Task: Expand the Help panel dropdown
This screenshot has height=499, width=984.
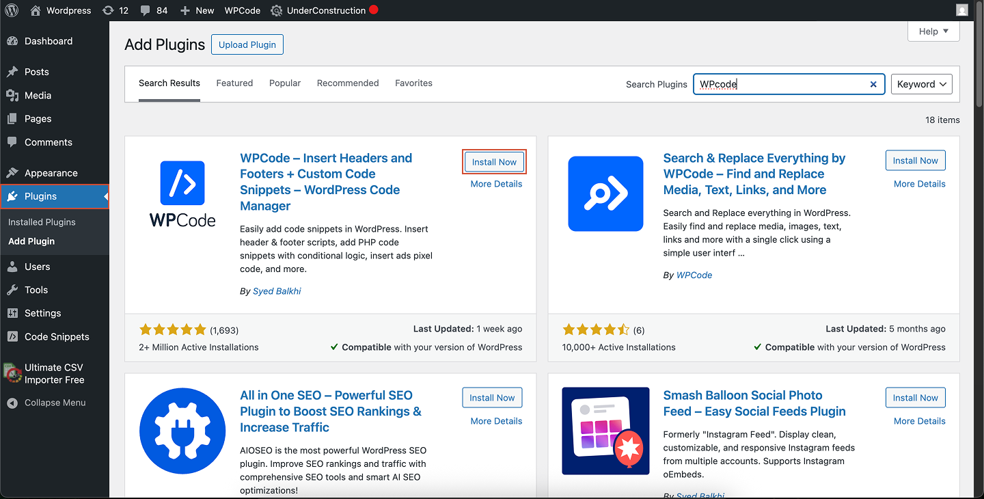Action: (933, 31)
